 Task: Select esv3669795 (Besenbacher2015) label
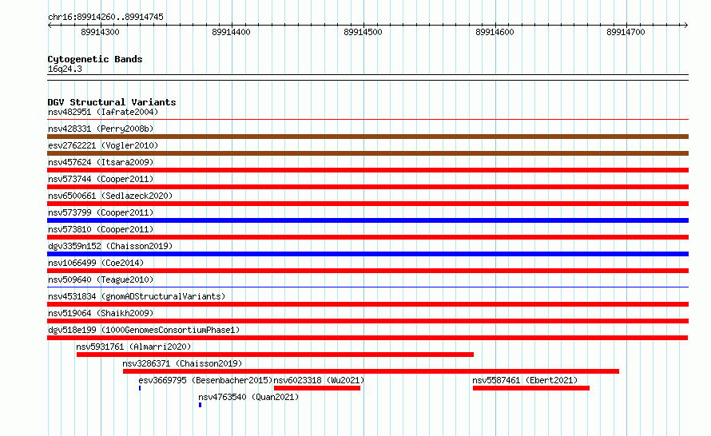[x=205, y=380]
